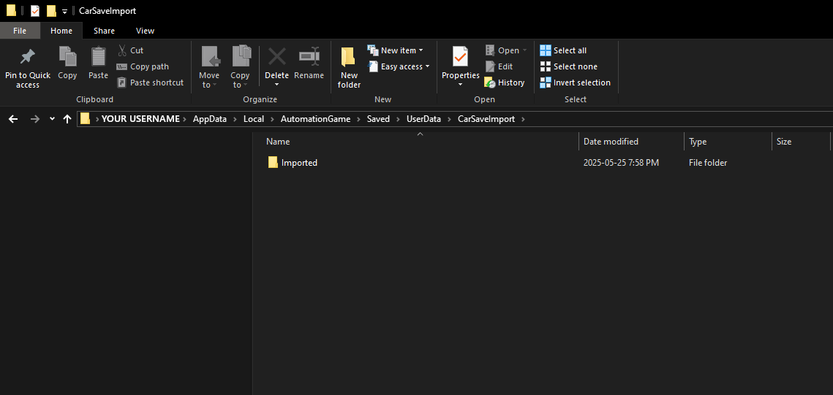Click quick access Properties checkmark in title bar
833x395 pixels.
(35, 11)
